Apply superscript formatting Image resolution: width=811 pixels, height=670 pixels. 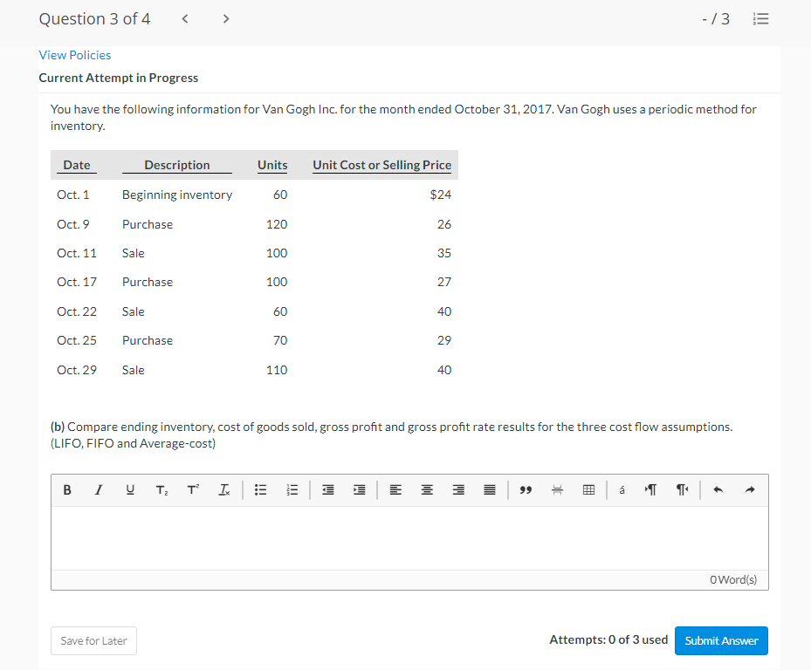193,489
